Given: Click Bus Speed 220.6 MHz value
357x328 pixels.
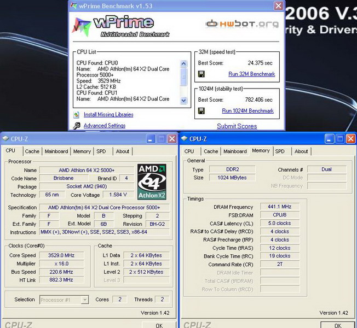Looking at the screenshot, I should click(x=61, y=272).
